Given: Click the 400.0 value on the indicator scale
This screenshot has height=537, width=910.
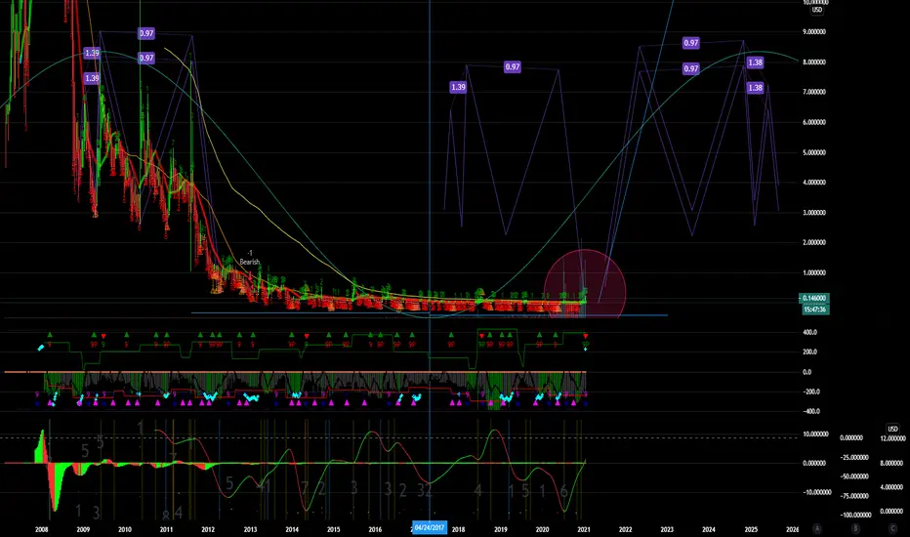Looking at the screenshot, I should [x=810, y=332].
